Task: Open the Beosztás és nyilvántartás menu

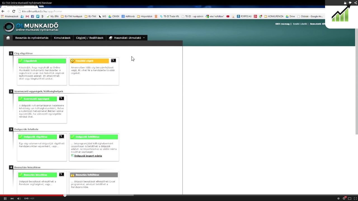Action: click(x=32, y=38)
